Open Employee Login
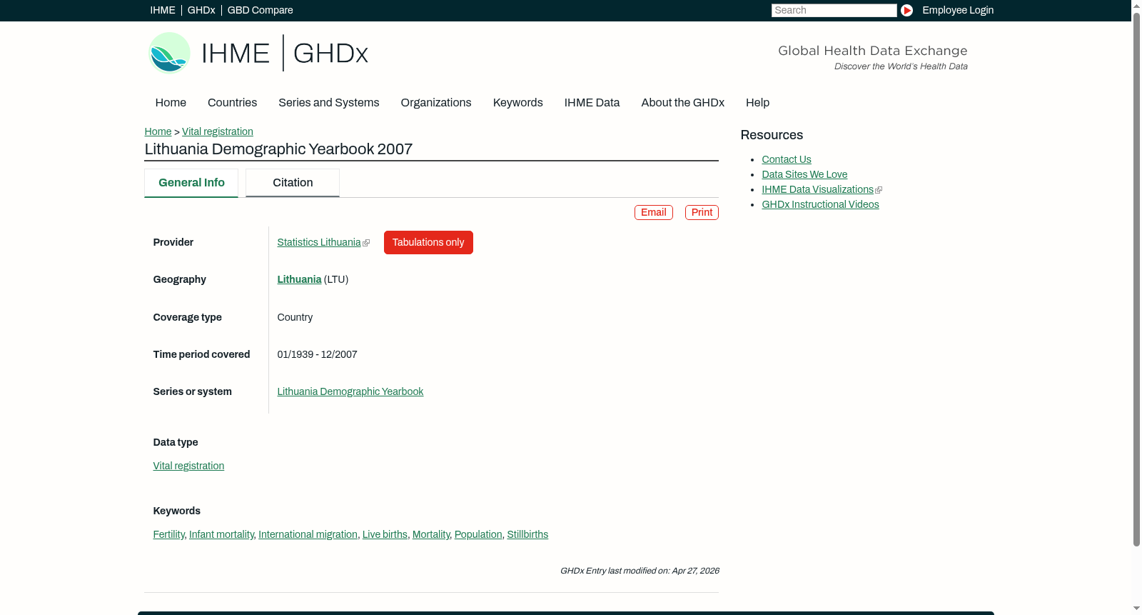This screenshot has height=615, width=1142. pyautogui.click(x=958, y=10)
